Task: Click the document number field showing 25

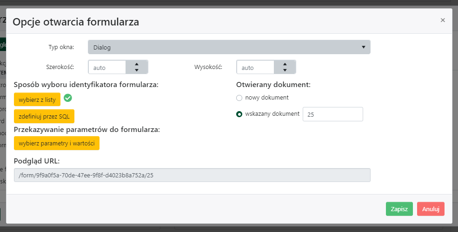Action: tap(332, 114)
